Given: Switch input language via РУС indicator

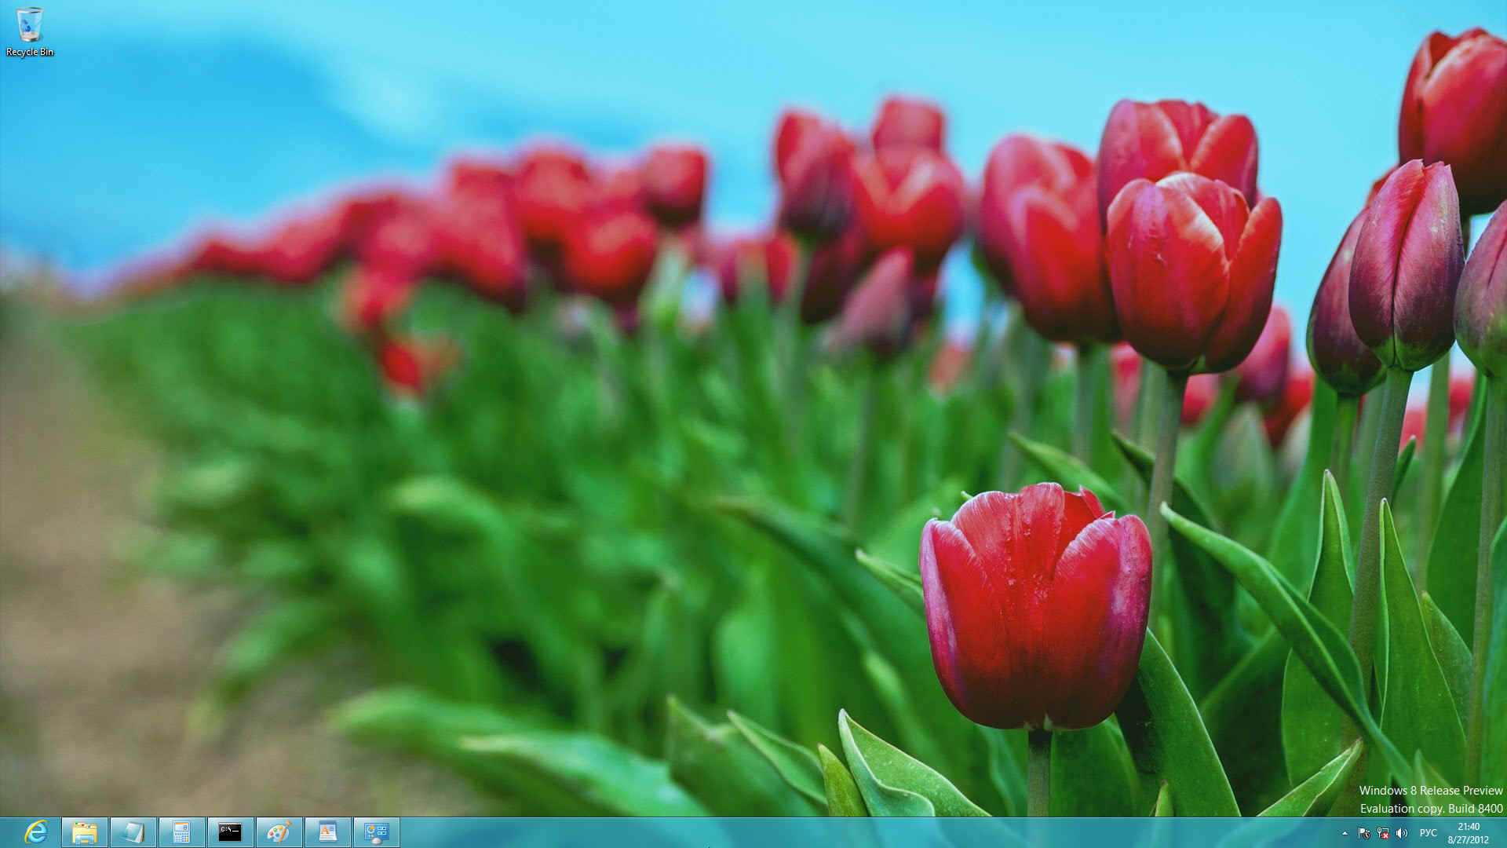Looking at the screenshot, I should [1429, 833].
